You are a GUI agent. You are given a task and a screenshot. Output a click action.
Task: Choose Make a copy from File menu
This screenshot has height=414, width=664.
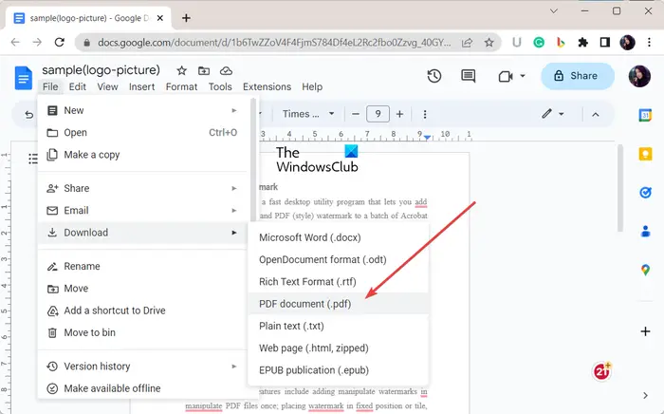(x=91, y=155)
